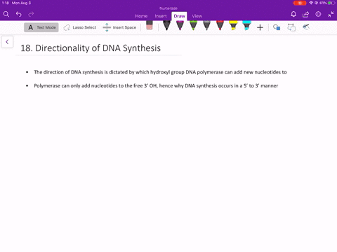Image resolution: width=337 pixels, height=252 pixels.
Task: Select the red pen
Action: pyautogui.click(x=220, y=26)
